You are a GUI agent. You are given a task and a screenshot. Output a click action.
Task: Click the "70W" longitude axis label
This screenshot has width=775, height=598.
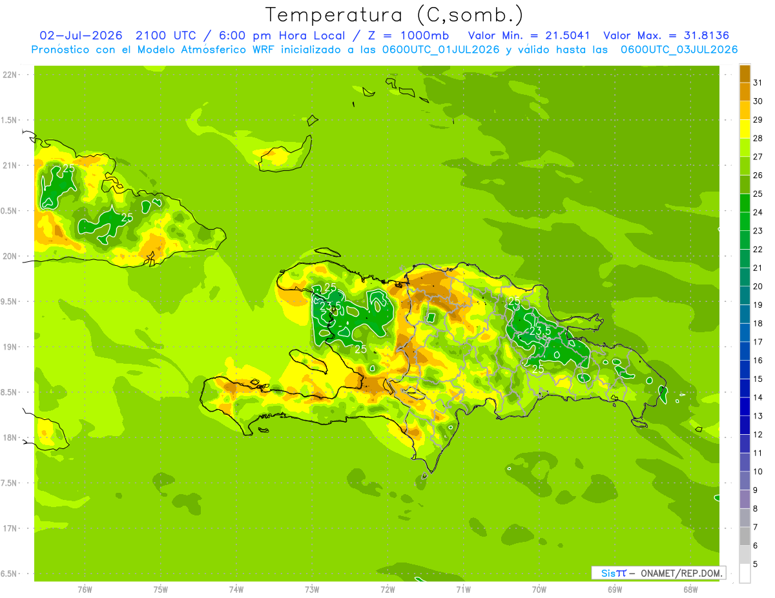click(x=539, y=590)
